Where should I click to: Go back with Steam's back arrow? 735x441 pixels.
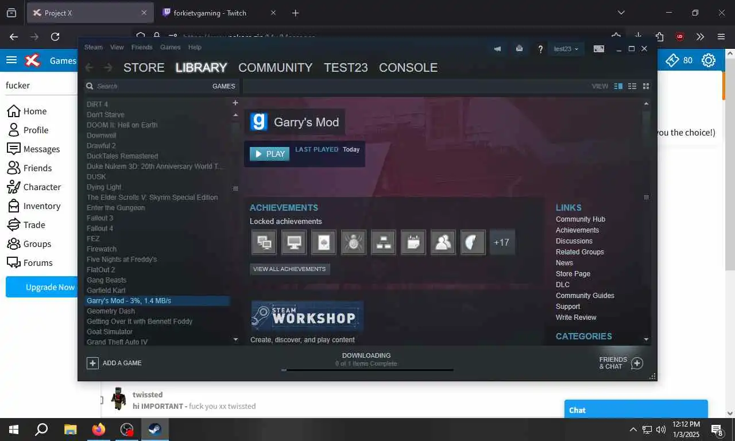tap(89, 68)
